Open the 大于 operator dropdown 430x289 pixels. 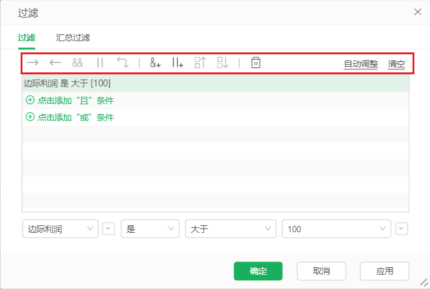(231, 228)
